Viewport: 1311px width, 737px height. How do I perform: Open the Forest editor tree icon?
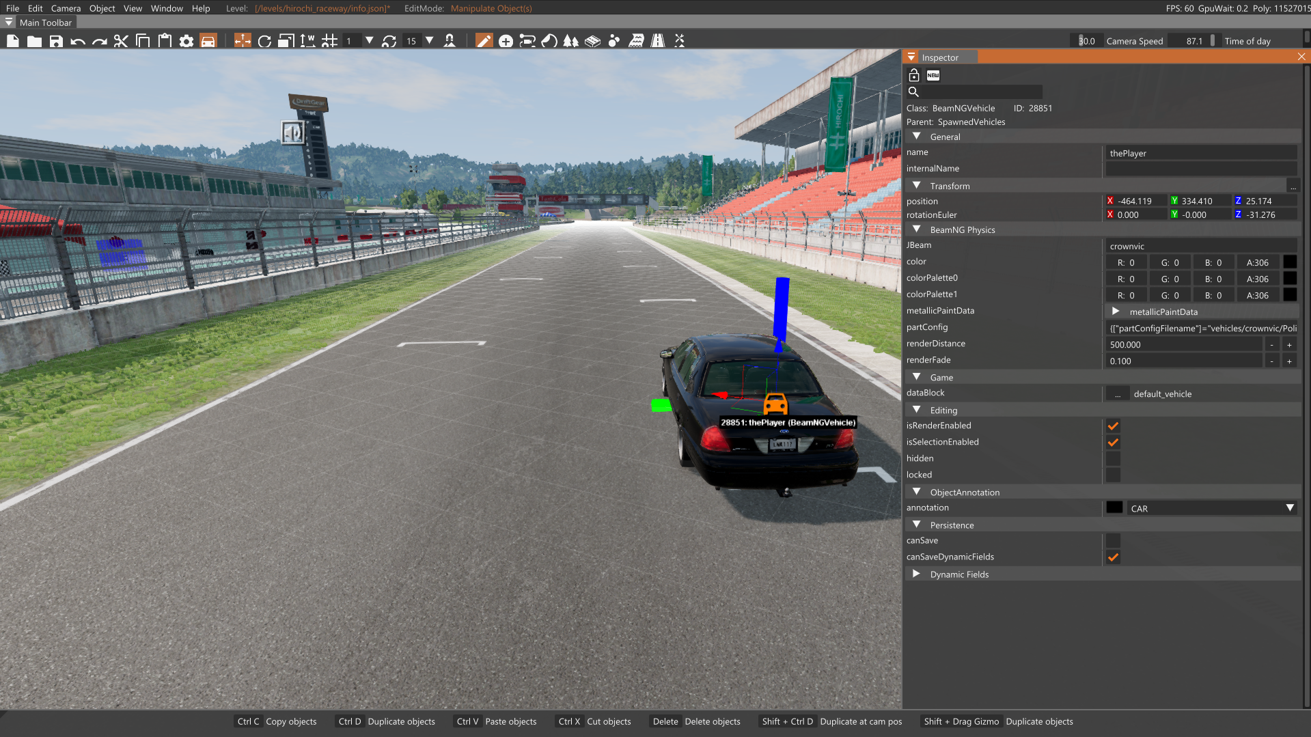pyautogui.click(x=570, y=41)
